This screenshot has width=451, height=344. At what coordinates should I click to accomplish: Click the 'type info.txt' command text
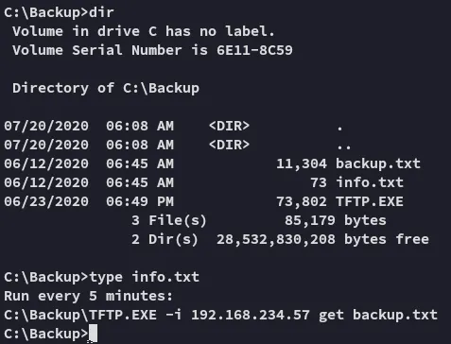145,277
